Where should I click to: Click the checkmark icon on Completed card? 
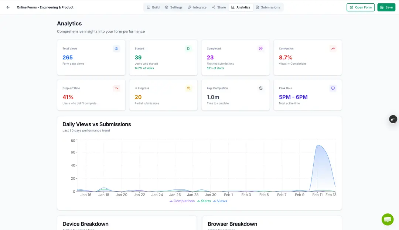point(260,49)
